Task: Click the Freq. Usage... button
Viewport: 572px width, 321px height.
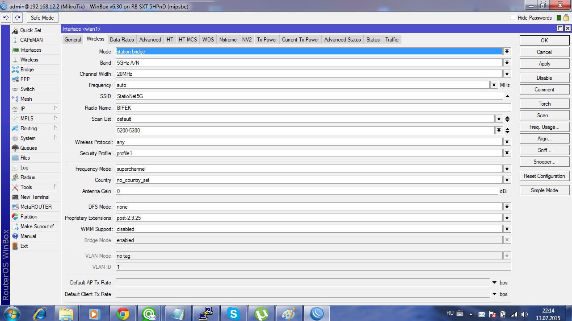Action: (544, 127)
